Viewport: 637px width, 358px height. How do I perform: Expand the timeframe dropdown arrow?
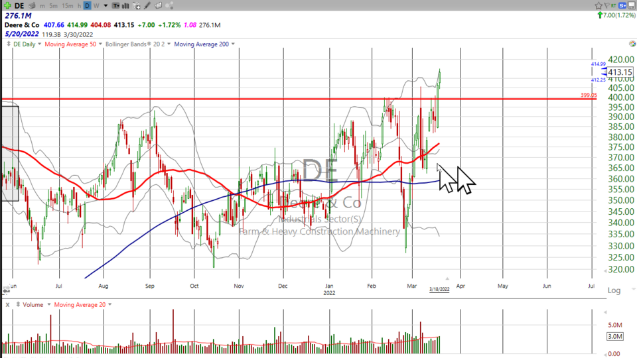[105, 6]
